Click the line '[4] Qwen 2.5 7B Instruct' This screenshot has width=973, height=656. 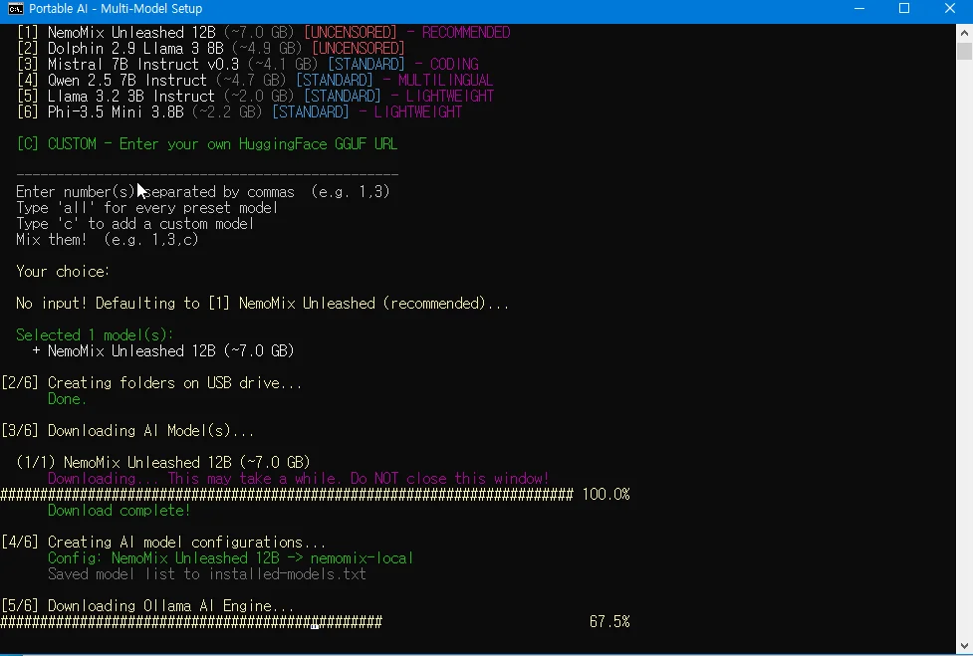point(255,81)
